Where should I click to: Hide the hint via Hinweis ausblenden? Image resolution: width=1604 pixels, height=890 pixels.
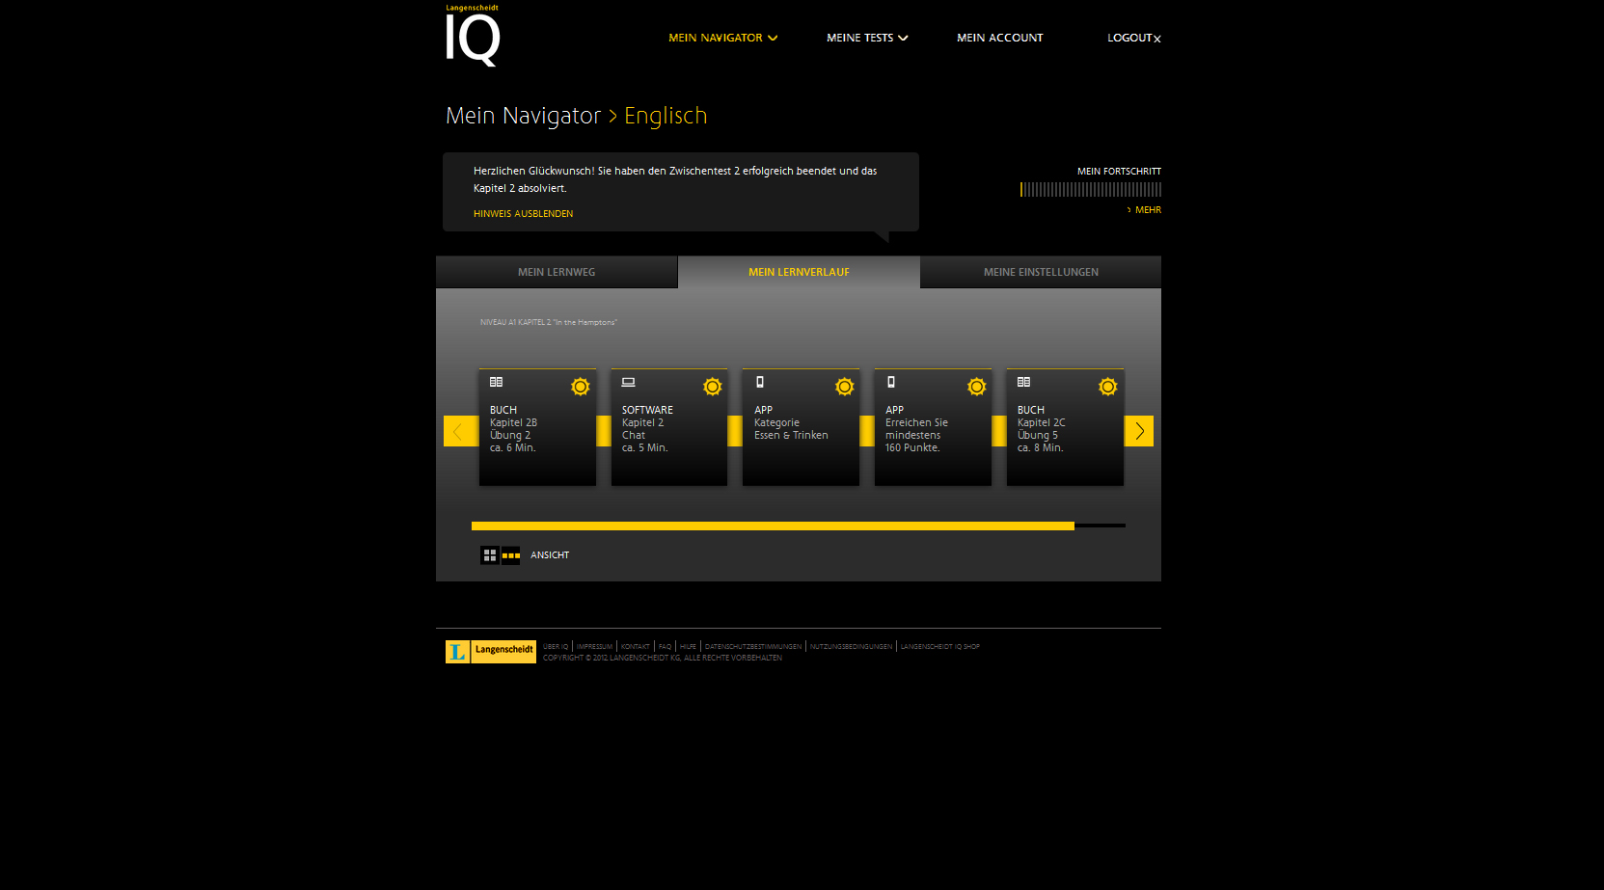tap(523, 214)
